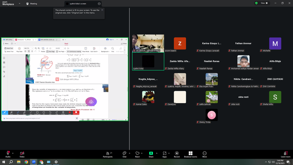Enter Read Mode in WPS
The image size is (293, 165).
(x=86, y=50)
